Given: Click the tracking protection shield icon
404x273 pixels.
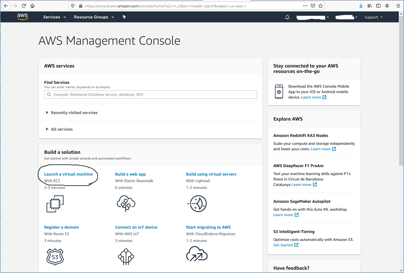Looking at the screenshot, I should (x=73, y=6).
